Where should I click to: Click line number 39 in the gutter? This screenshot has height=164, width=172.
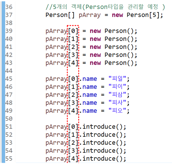pyautogui.click(x=9, y=31)
